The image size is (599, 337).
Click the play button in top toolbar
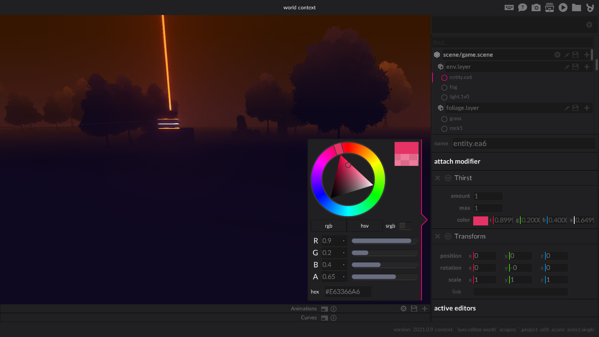click(563, 7)
